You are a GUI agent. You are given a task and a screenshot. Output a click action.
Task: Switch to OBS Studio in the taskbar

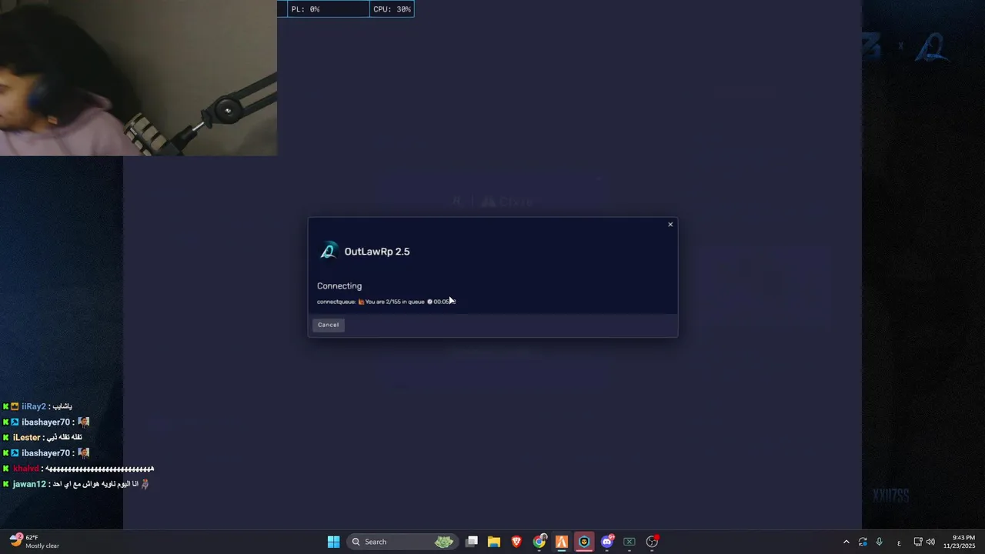pos(652,542)
